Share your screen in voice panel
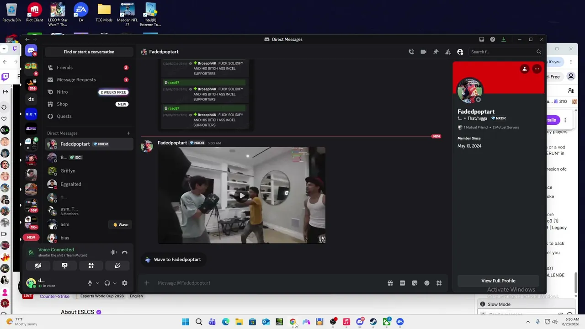Viewport: 585px width, 329px height. click(64, 265)
